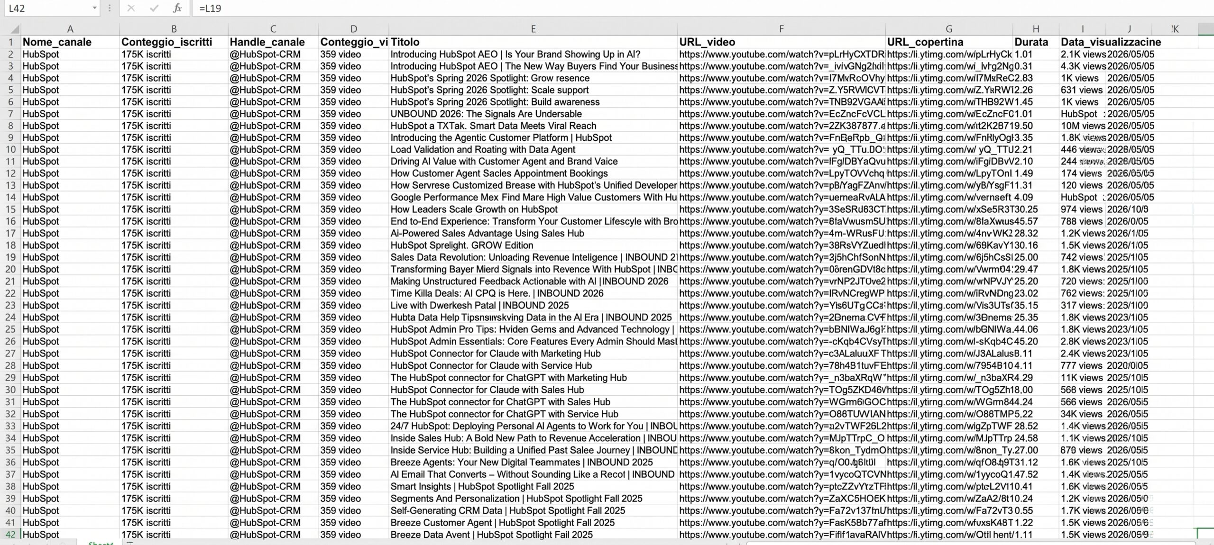Click duration cell '4.09' in row 14
1214x545 pixels.
(x=1036, y=197)
